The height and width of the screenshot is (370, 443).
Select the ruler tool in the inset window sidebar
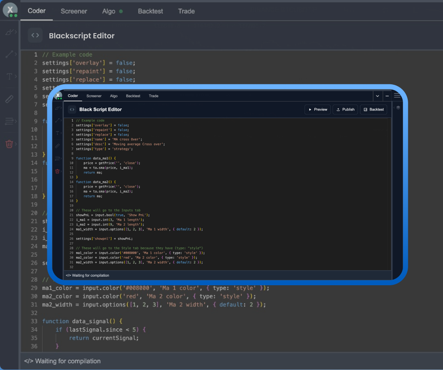click(57, 146)
